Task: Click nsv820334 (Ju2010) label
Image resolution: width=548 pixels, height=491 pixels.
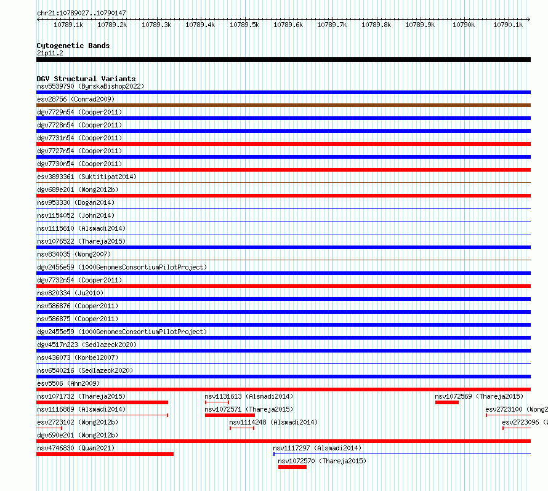Action: 70,293
